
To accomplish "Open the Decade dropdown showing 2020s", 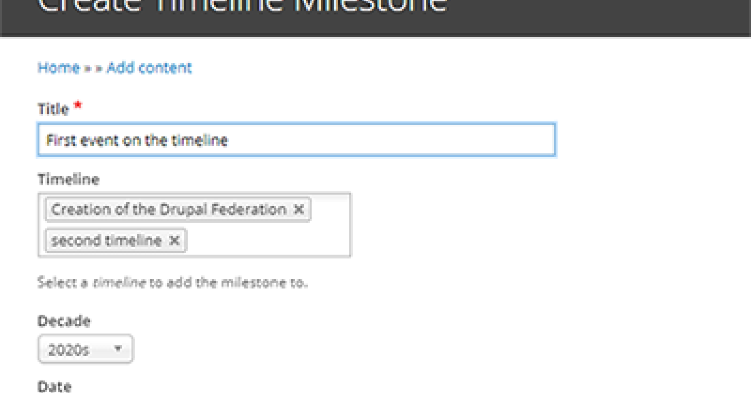I will click(x=86, y=349).
